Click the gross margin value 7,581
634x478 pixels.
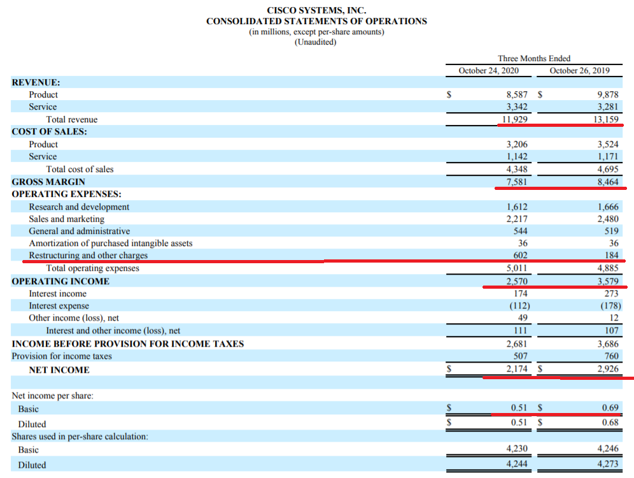click(x=516, y=182)
